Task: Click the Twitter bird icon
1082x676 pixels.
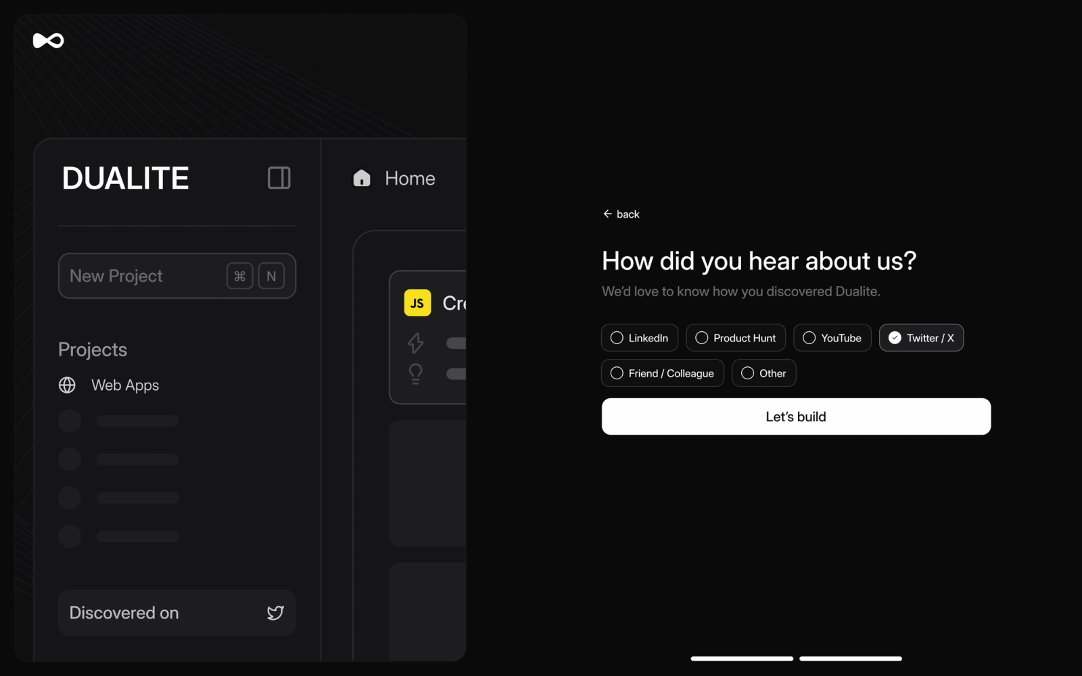Action: [x=275, y=612]
